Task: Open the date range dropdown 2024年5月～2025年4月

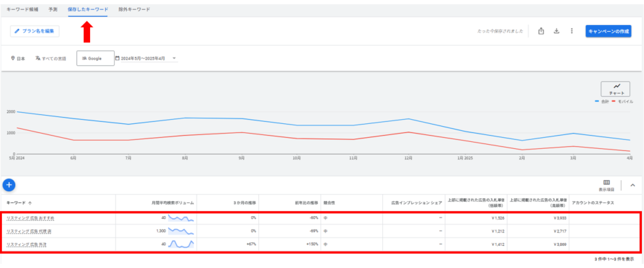Action: (x=146, y=58)
